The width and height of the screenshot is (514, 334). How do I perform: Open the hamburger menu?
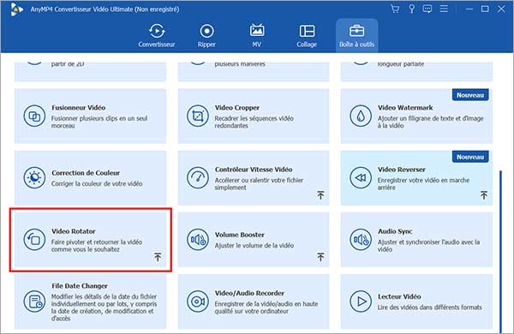pyautogui.click(x=444, y=9)
